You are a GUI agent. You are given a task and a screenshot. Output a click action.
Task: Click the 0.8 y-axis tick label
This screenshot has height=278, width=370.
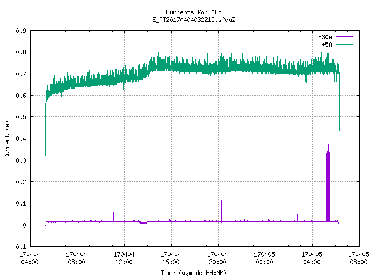21,52
